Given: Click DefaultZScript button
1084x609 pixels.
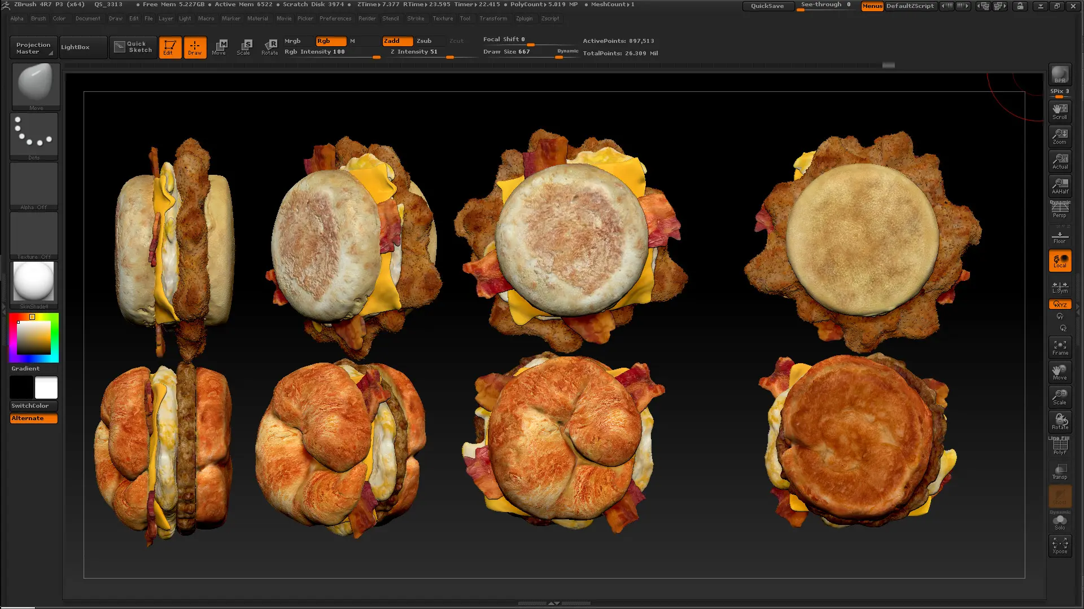Looking at the screenshot, I should (910, 6).
